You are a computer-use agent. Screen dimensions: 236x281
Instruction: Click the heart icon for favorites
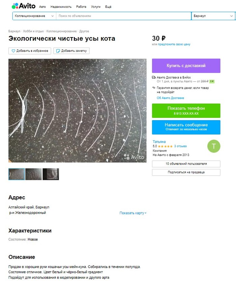13,51
